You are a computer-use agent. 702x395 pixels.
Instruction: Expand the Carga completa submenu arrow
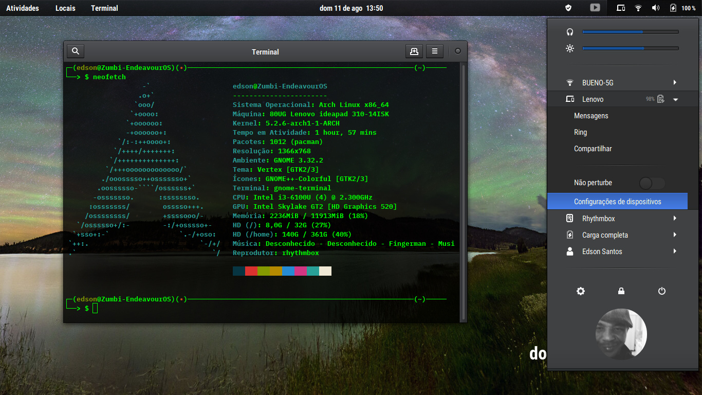[x=675, y=235]
